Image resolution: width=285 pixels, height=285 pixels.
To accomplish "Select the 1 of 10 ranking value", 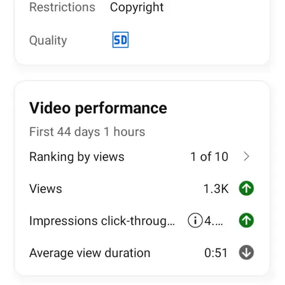I will 209,157.
